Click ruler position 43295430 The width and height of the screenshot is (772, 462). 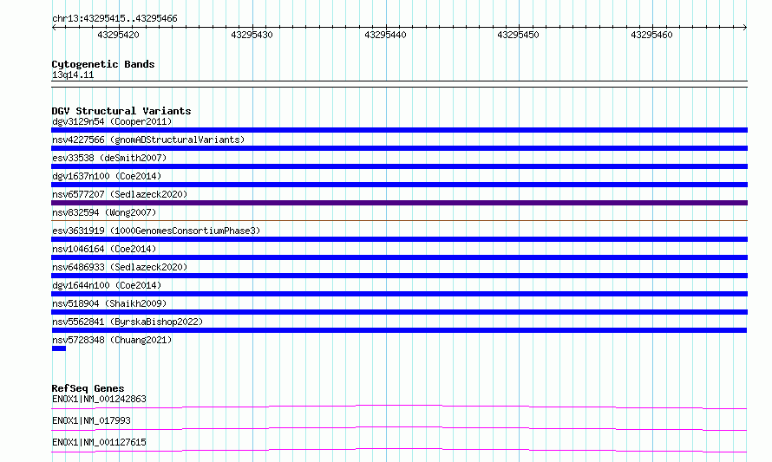pyautogui.click(x=252, y=35)
